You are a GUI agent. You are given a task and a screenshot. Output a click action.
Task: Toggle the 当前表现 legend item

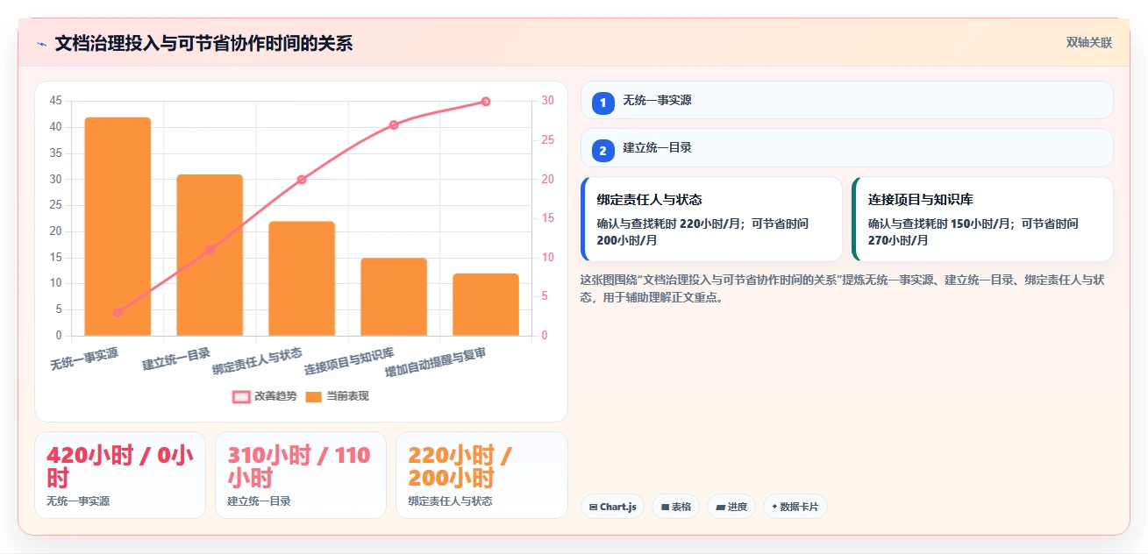pos(338,396)
